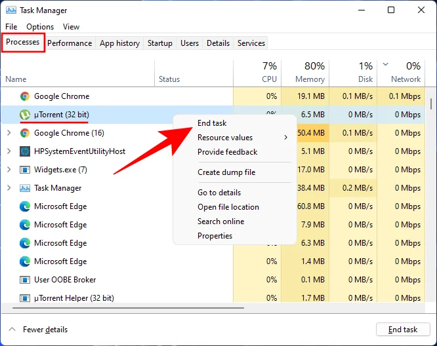Expand the Google Chrome (16) process group
Viewport: 437px width, 346px height.
tap(9, 133)
